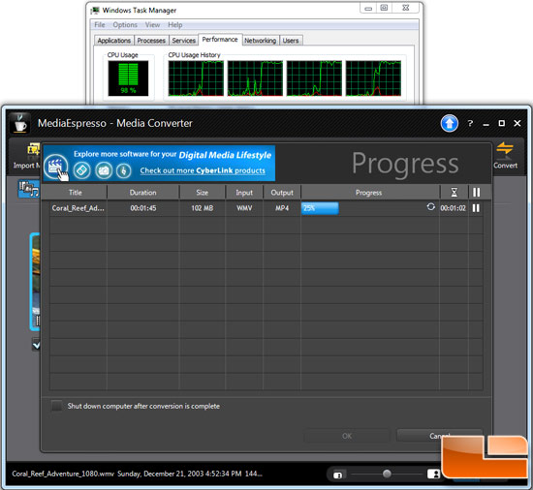Pause the Coral_Reef_Ad conversion row
533x490 pixels.
coord(476,208)
